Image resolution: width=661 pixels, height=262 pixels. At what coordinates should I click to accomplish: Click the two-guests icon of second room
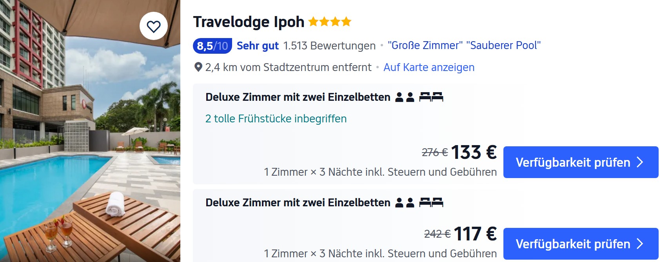[405, 203]
